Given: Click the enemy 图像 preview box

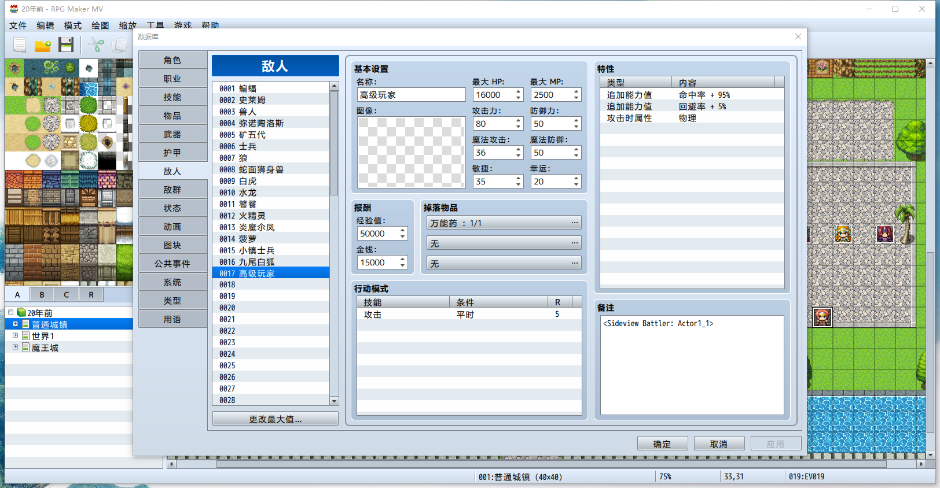Looking at the screenshot, I should click(x=411, y=152).
